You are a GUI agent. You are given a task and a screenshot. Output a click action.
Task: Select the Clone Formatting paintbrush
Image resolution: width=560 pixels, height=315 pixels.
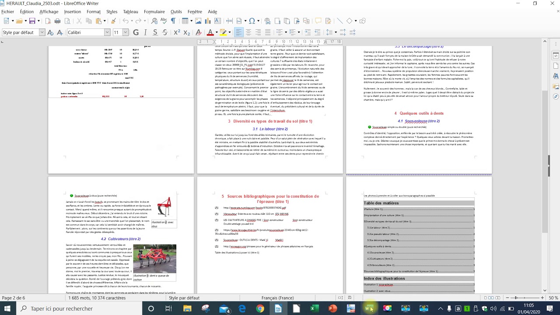[x=113, y=21]
